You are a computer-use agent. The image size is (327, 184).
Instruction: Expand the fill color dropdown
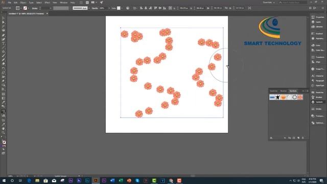[x=21, y=8]
